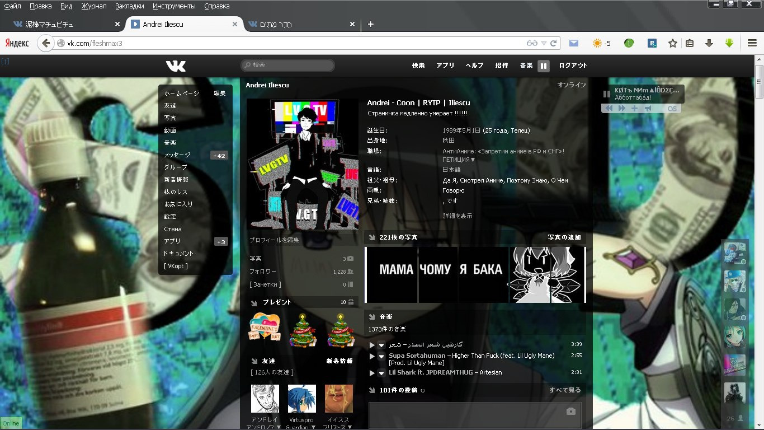The height and width of the screenshot is (430, 764).
Task: Open a new tab with plus button
Action: [x=371, y=24]
